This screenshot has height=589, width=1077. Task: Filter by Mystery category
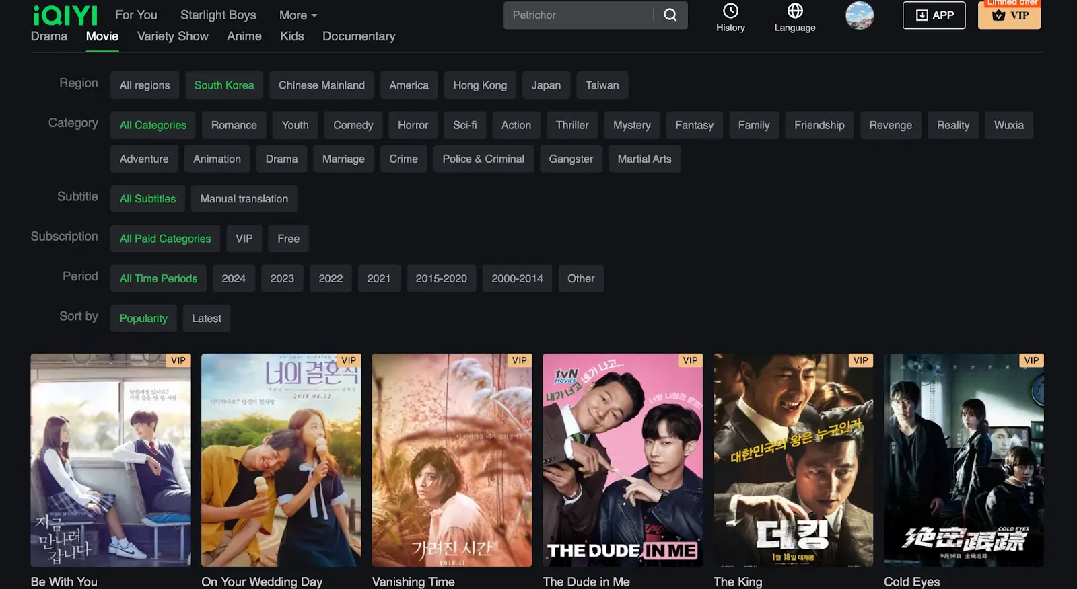[x=632, y=125]
